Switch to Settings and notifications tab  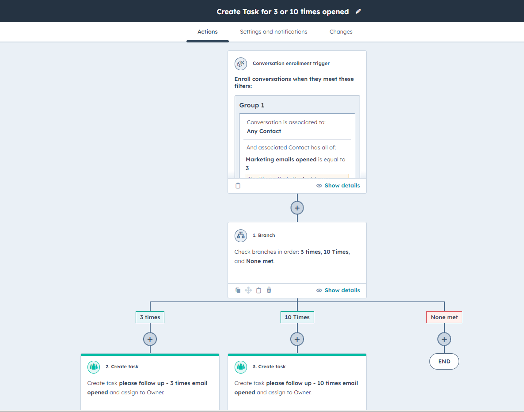tap(273, 32)
